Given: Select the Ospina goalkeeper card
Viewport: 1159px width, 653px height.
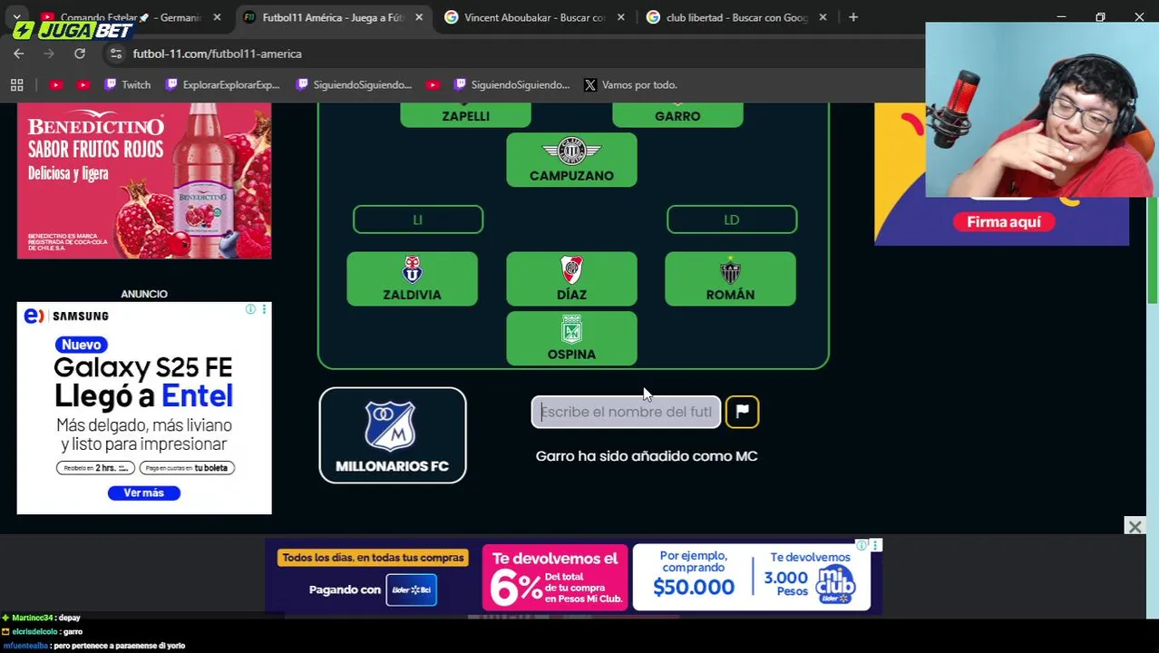Looking at the screenshot, I should click(571, 338).
